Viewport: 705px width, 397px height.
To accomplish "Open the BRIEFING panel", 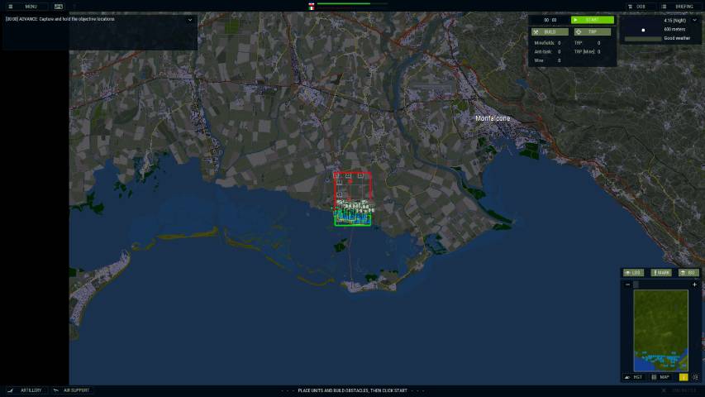I will pos(679,6).
